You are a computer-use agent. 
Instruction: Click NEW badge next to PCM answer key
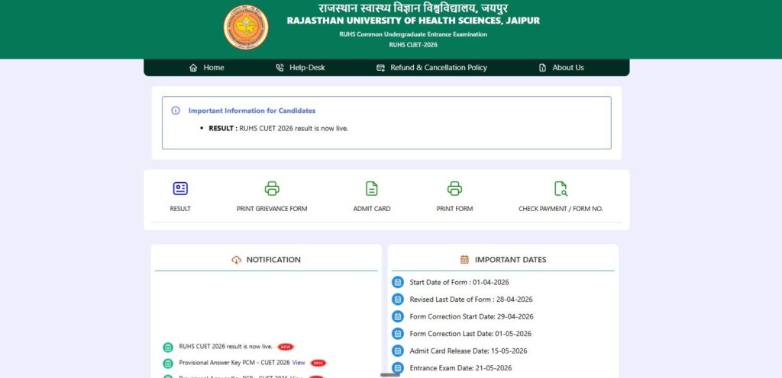pyautogui.click(x=318, y=363)
